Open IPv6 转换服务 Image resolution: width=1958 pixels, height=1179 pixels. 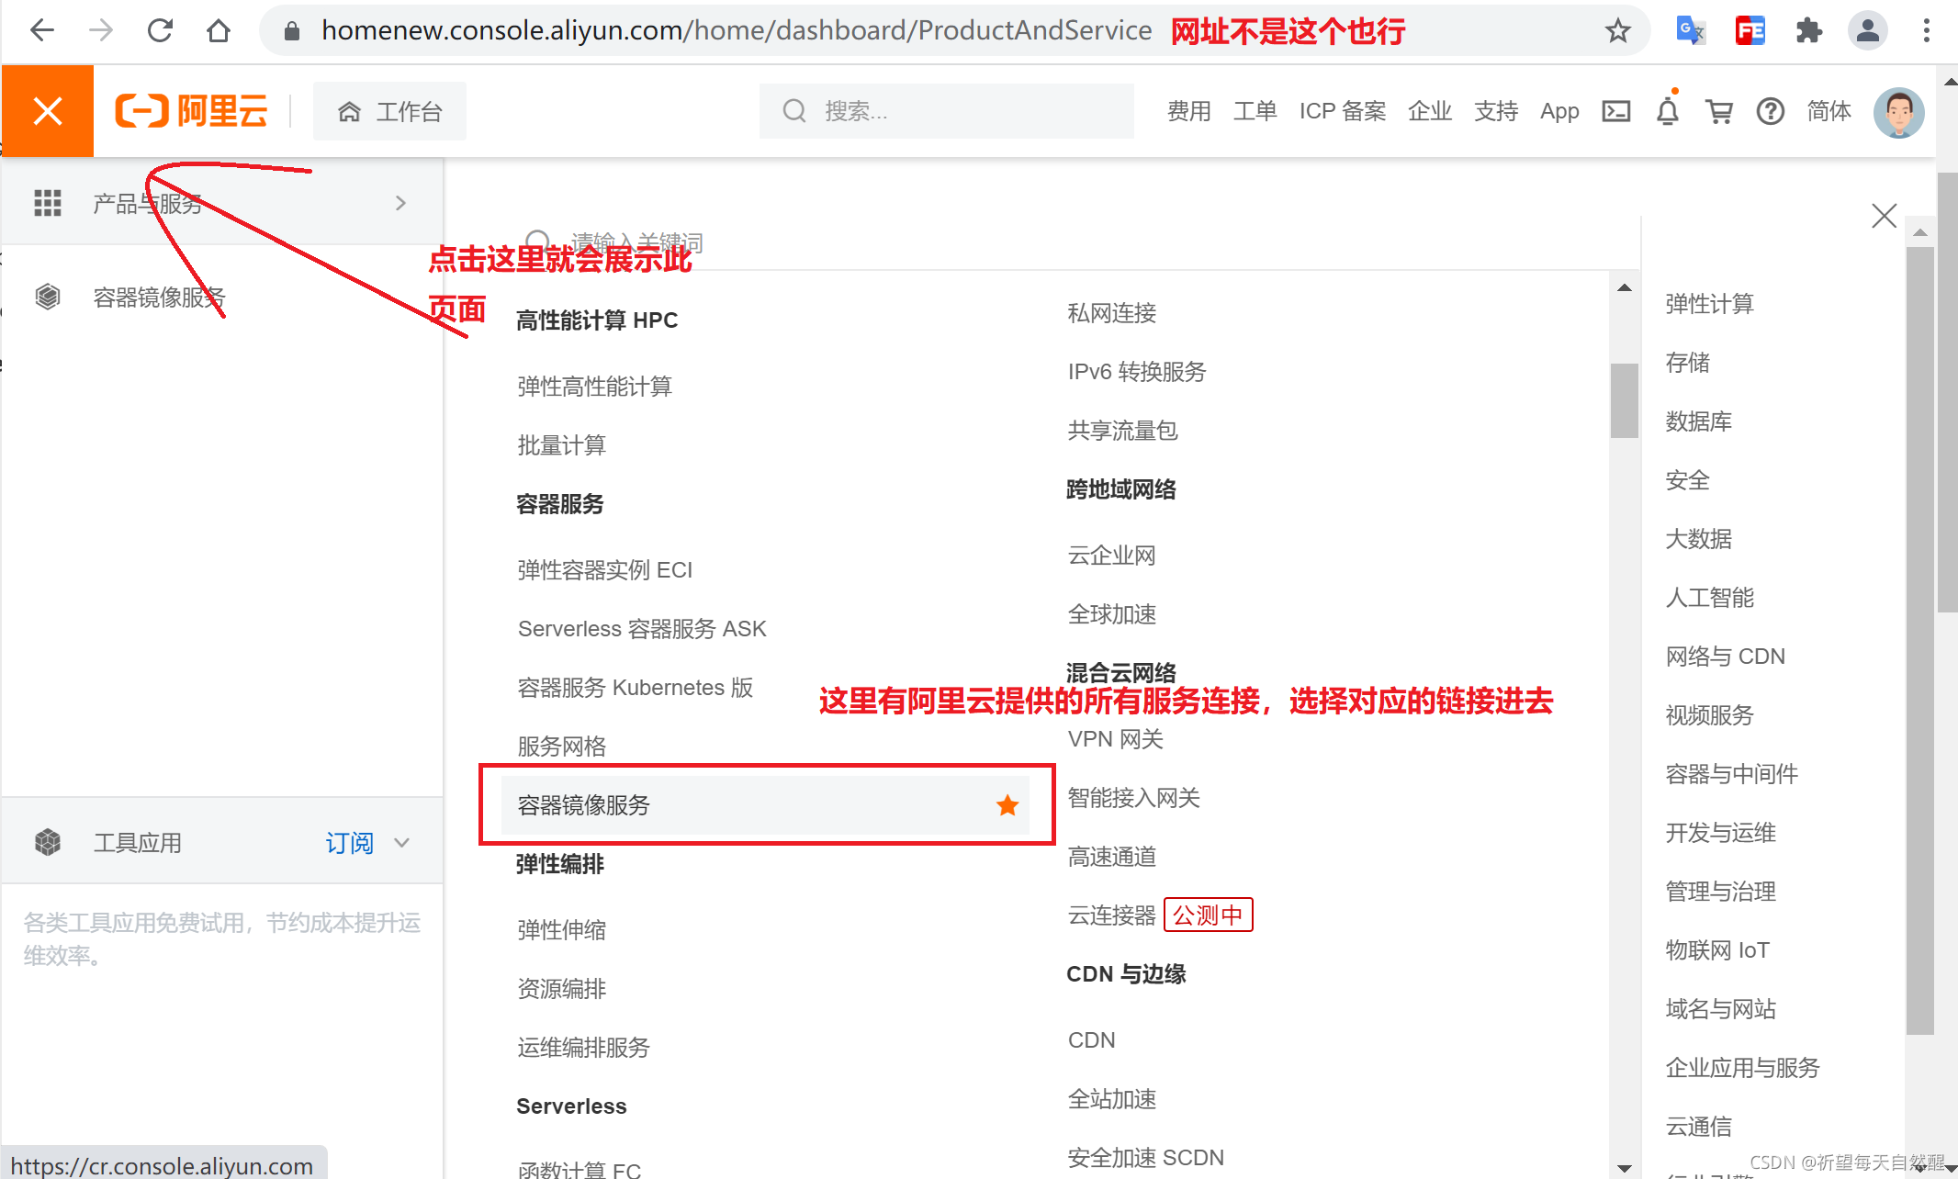click(1136, 372)
